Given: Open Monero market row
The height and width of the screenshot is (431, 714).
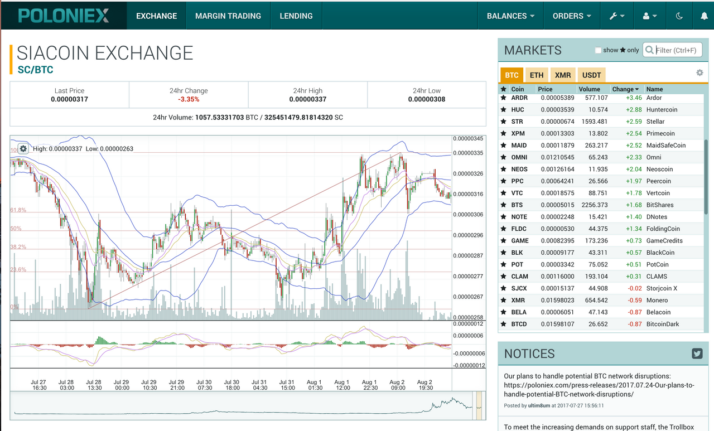Looking at the screenshot, I should 601,300.
